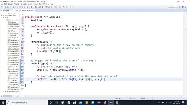Open Task View on the taskbar

[56, 102]
